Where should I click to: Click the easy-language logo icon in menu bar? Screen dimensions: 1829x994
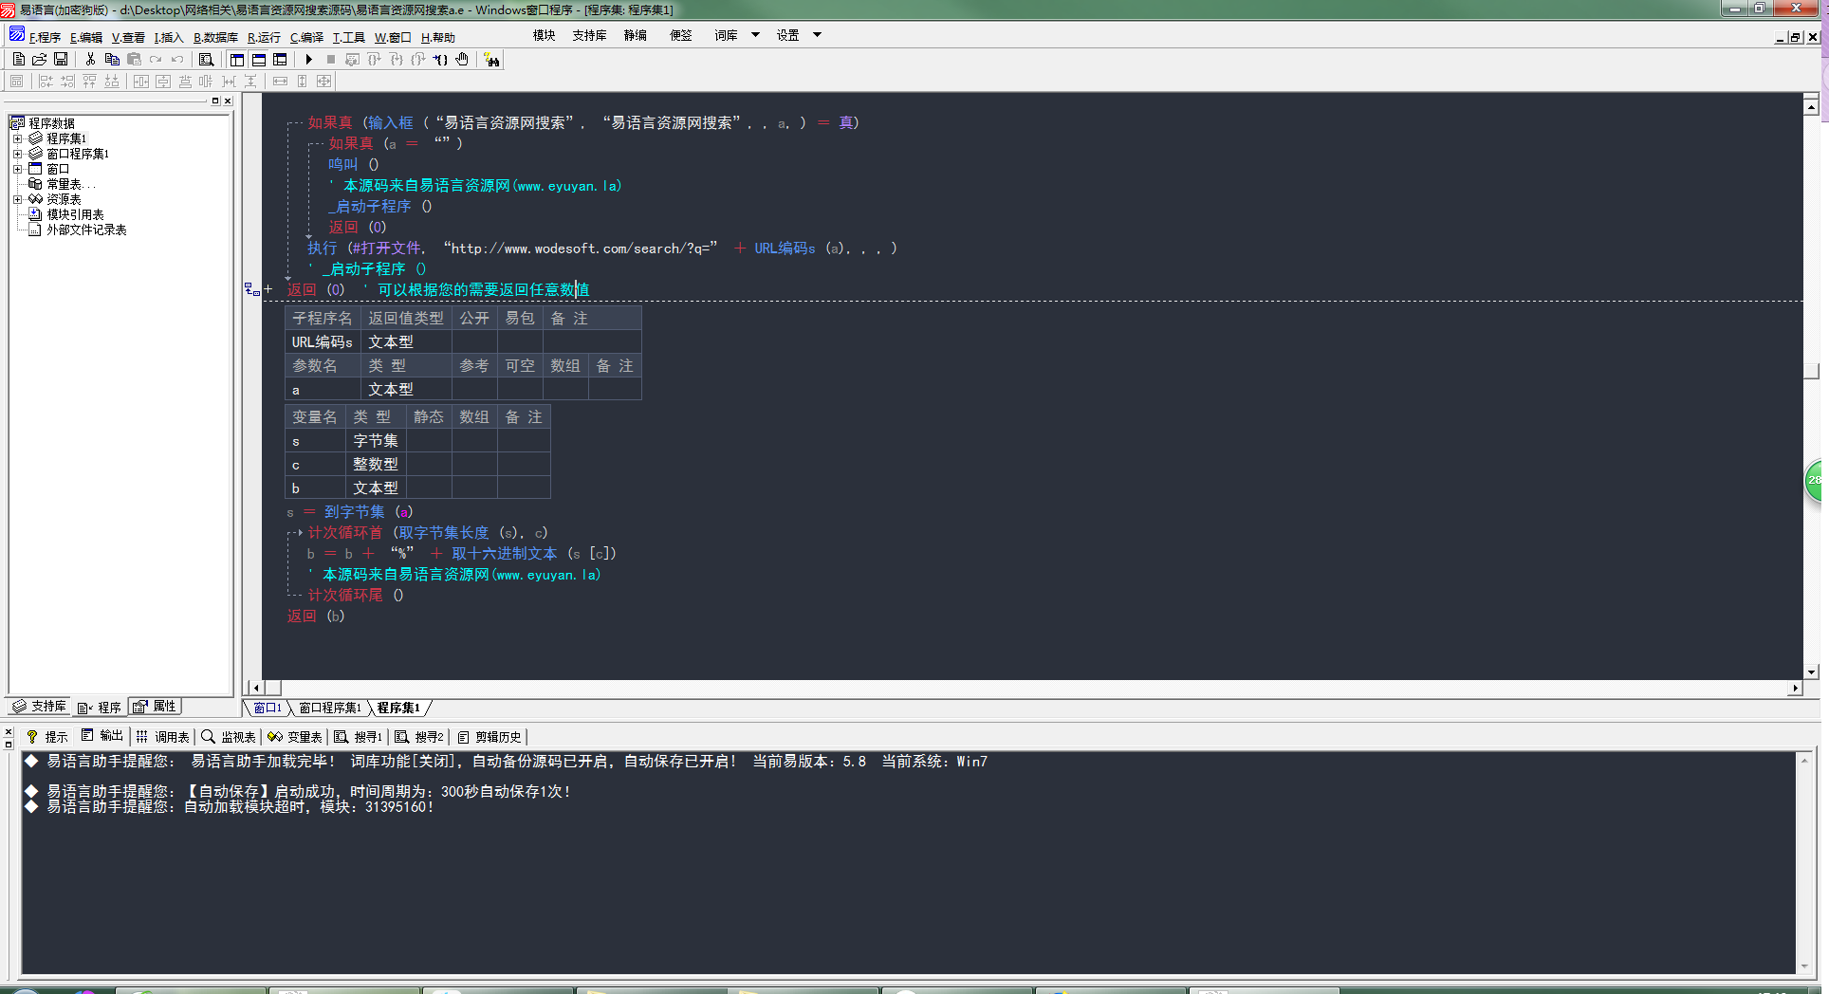pos(17,35)
